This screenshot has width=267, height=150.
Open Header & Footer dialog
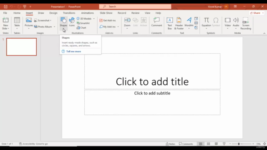[179, 23]
